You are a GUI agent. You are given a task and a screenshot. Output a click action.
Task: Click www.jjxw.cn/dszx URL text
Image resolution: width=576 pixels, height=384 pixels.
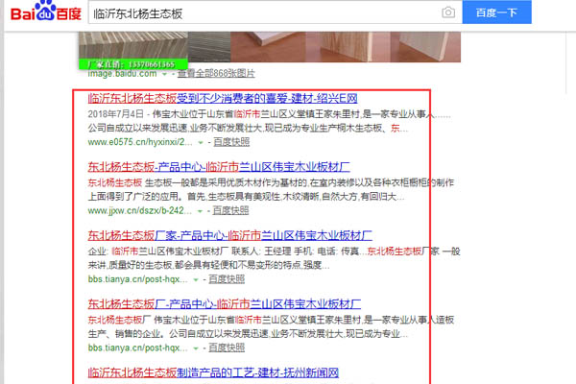point(139,211)
